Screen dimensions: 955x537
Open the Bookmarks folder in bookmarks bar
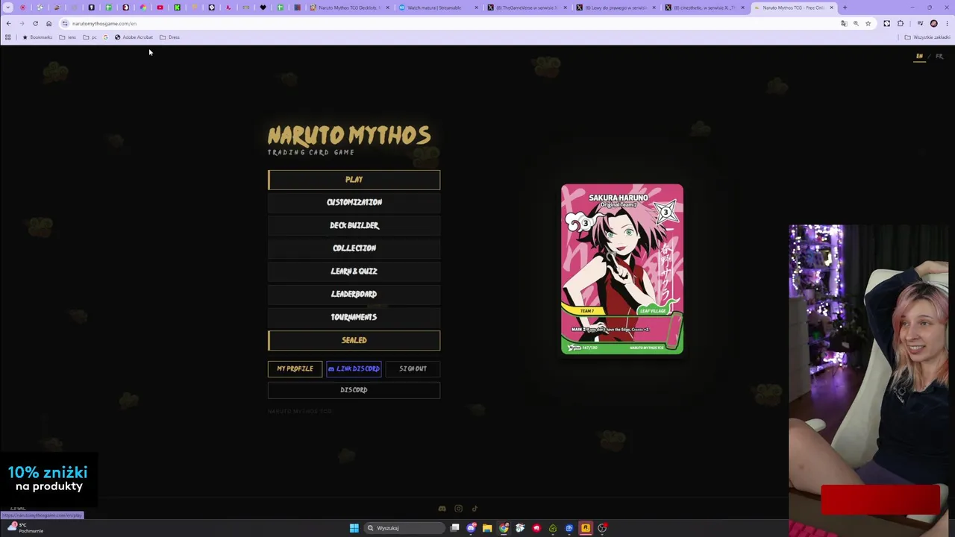[x=37, y=37]
